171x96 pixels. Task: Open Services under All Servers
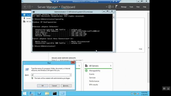(x=92, y=78)
